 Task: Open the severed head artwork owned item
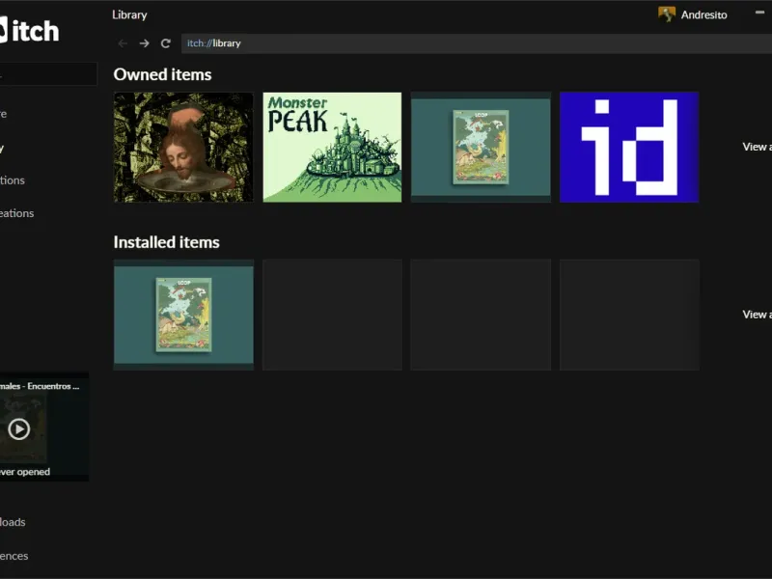[183, 148]
